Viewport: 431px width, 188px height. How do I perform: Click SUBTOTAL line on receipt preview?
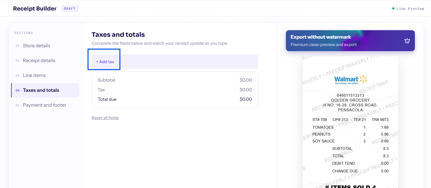(360, 149)
